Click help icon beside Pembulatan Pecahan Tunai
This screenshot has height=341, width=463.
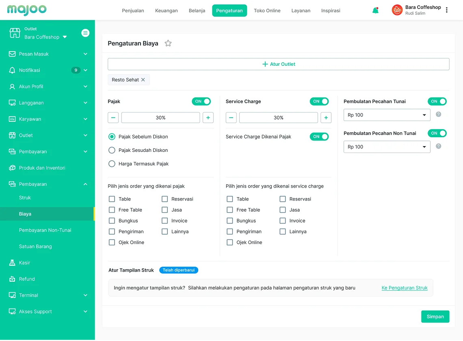[438, 114]
